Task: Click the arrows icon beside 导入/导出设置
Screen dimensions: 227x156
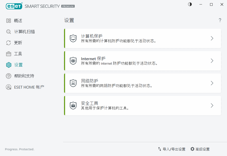Action: (160, 149)
